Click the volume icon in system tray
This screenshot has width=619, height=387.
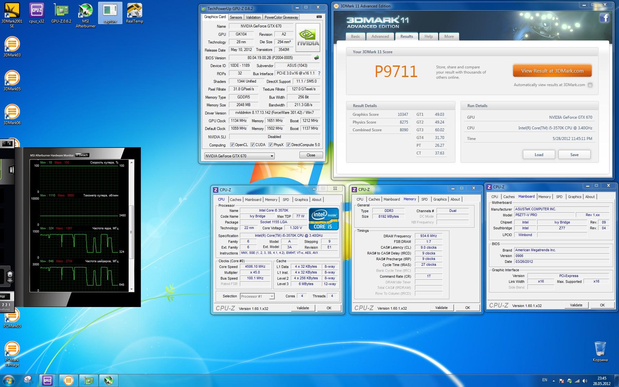585,381
